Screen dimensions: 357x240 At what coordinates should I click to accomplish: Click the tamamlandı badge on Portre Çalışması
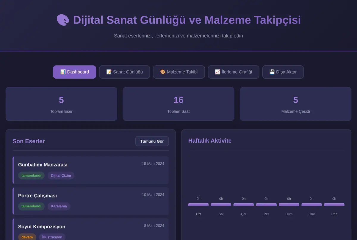click(31, 206)
